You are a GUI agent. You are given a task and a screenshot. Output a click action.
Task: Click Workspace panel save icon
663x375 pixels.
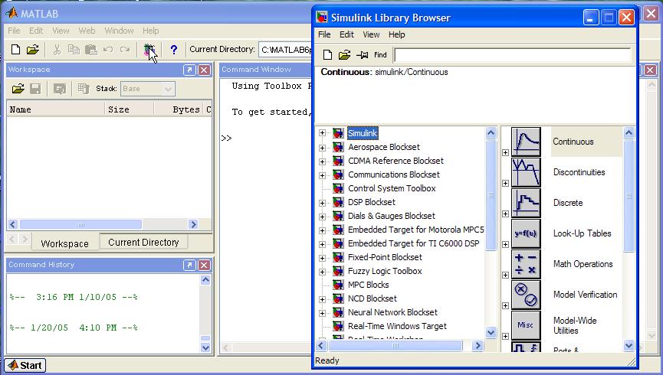35,89
